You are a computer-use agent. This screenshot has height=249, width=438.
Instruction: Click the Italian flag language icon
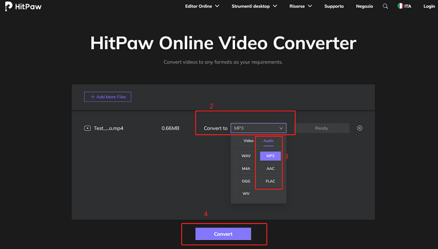click(400, 6)
